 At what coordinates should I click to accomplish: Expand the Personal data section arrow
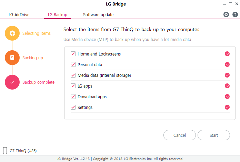(227, 64)
